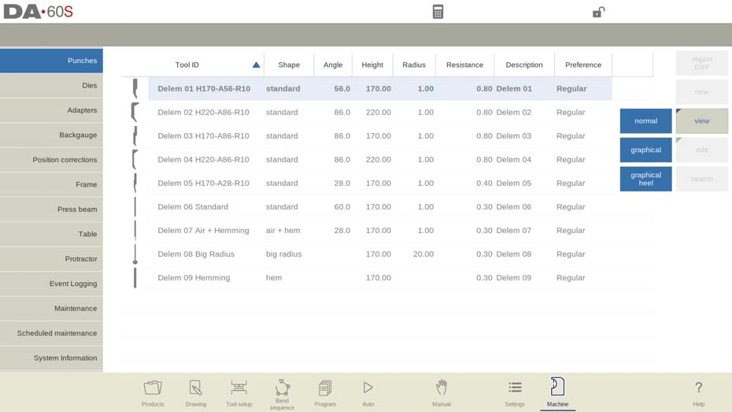This screenshot has width=732, height=412.
Task: Open the Position corrections tab
Action: click(x=51, y=160)
